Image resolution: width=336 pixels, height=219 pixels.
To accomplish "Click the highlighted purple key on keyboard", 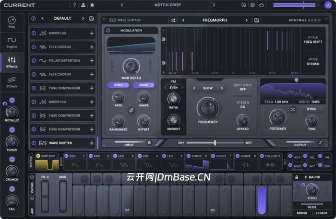I will 262,200.
